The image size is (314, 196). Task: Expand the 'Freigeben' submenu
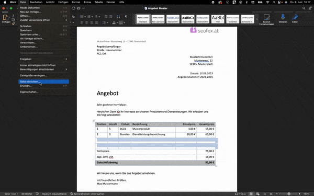coord(43,59)
